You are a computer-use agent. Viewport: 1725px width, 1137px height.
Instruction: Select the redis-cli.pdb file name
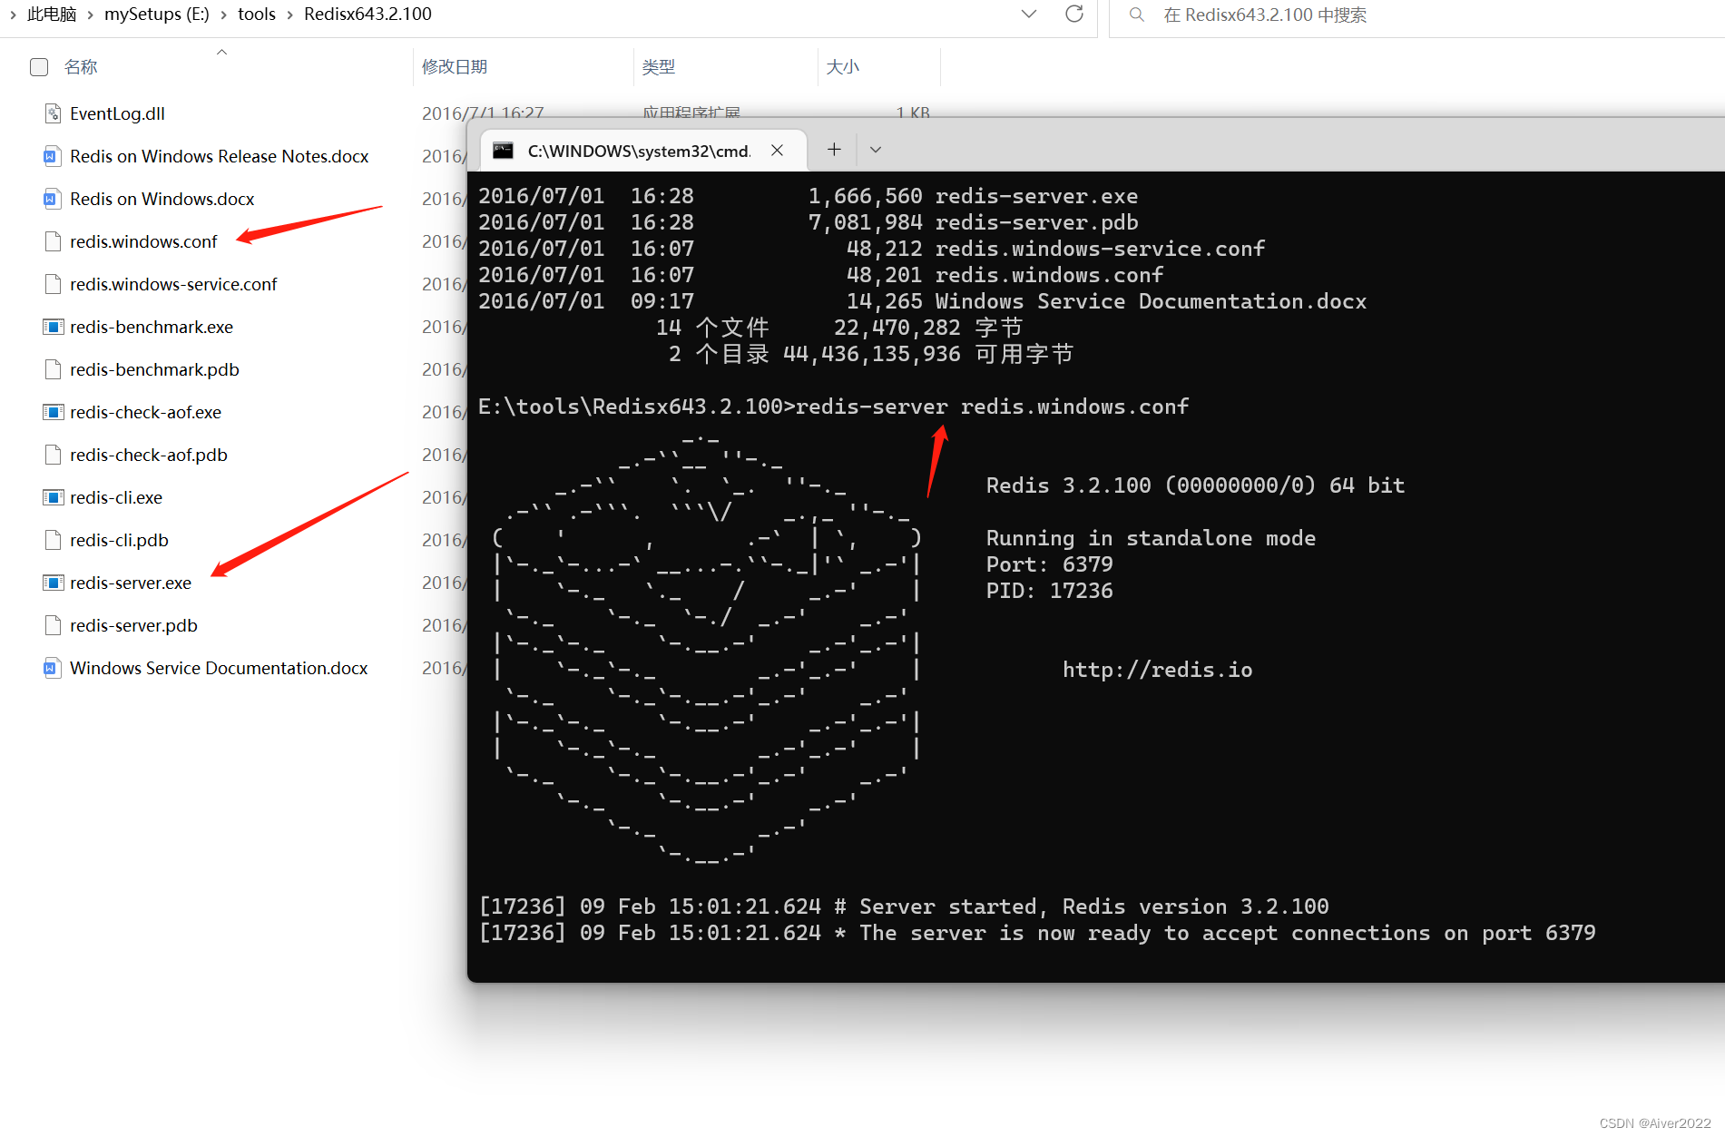(119, 540)
